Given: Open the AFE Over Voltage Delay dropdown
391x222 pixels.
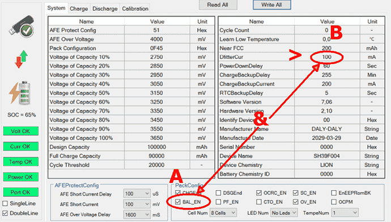Looking at the screenshot, I should point(137,215).
